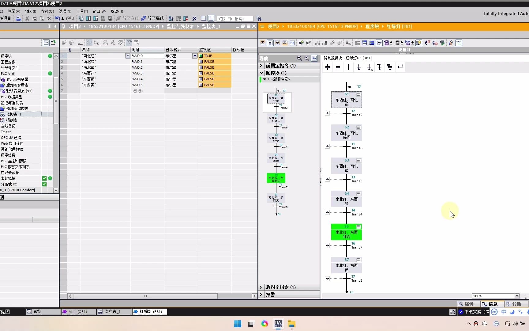Expand the 前固定指令 (1) section
The image size is (529, 331).
261,66
